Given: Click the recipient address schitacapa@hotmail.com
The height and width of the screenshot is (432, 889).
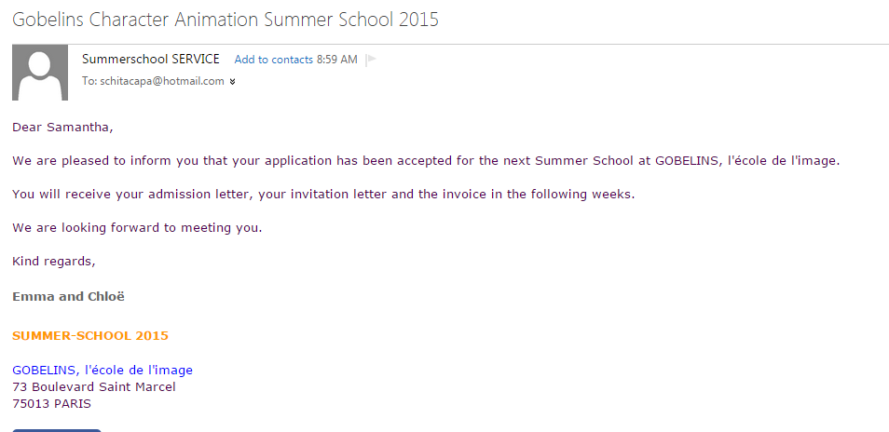Looking at the screenshot, I should click(x=162, y=81).
